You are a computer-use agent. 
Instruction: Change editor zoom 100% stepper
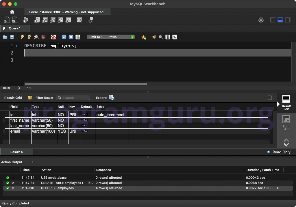19,88
